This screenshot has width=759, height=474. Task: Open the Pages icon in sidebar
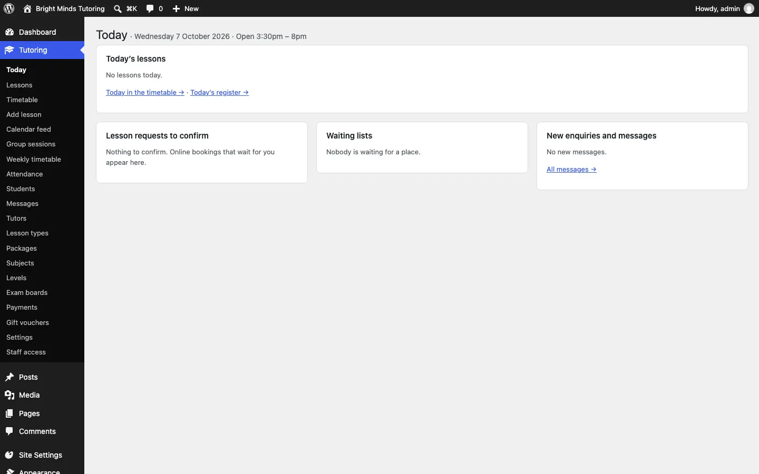click(9, 413)
